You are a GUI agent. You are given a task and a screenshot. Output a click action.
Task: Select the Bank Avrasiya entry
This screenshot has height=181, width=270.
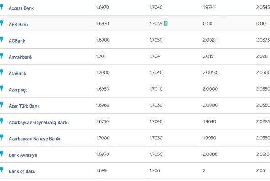pyautogui.click(x=23, y=155)
